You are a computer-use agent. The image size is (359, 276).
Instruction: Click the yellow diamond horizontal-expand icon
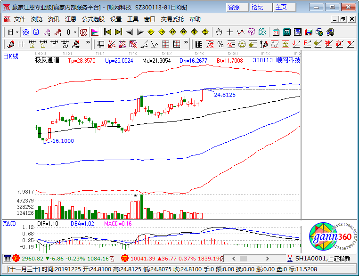[x=172, y=32]
